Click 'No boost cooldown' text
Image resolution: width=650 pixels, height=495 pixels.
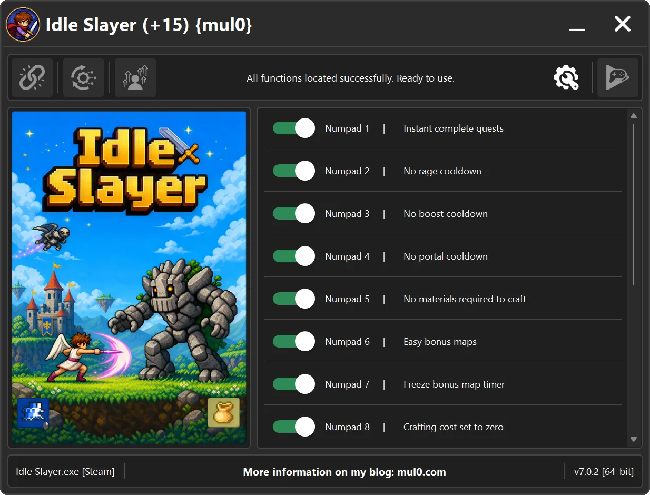(x=446, y=214)
